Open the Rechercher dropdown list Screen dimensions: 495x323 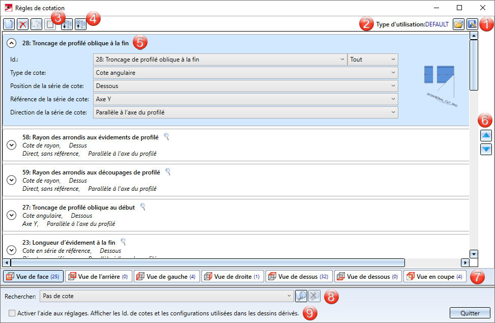(167, 296)
